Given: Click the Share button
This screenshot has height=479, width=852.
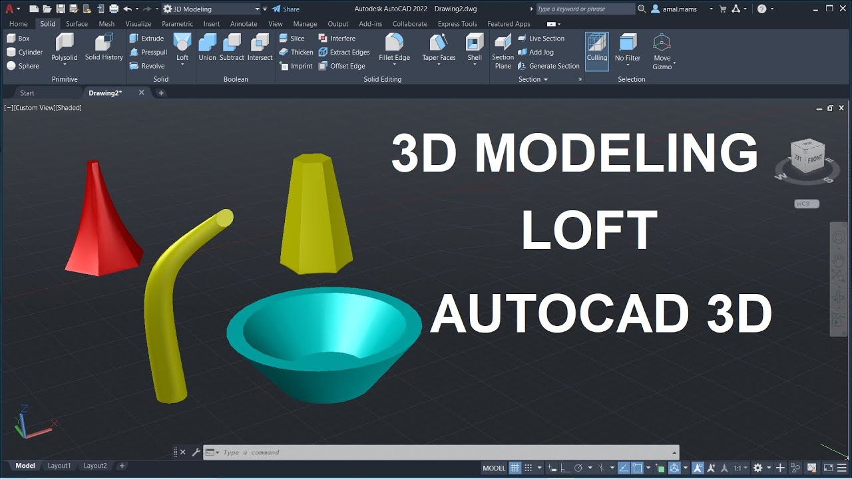Looking at the screenshot, I should [286, 9].
